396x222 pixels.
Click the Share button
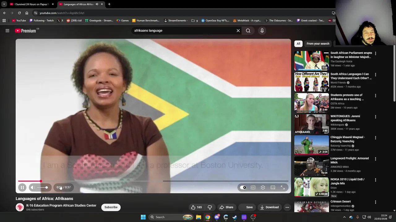pyautogui.click(x=226, y=207)
